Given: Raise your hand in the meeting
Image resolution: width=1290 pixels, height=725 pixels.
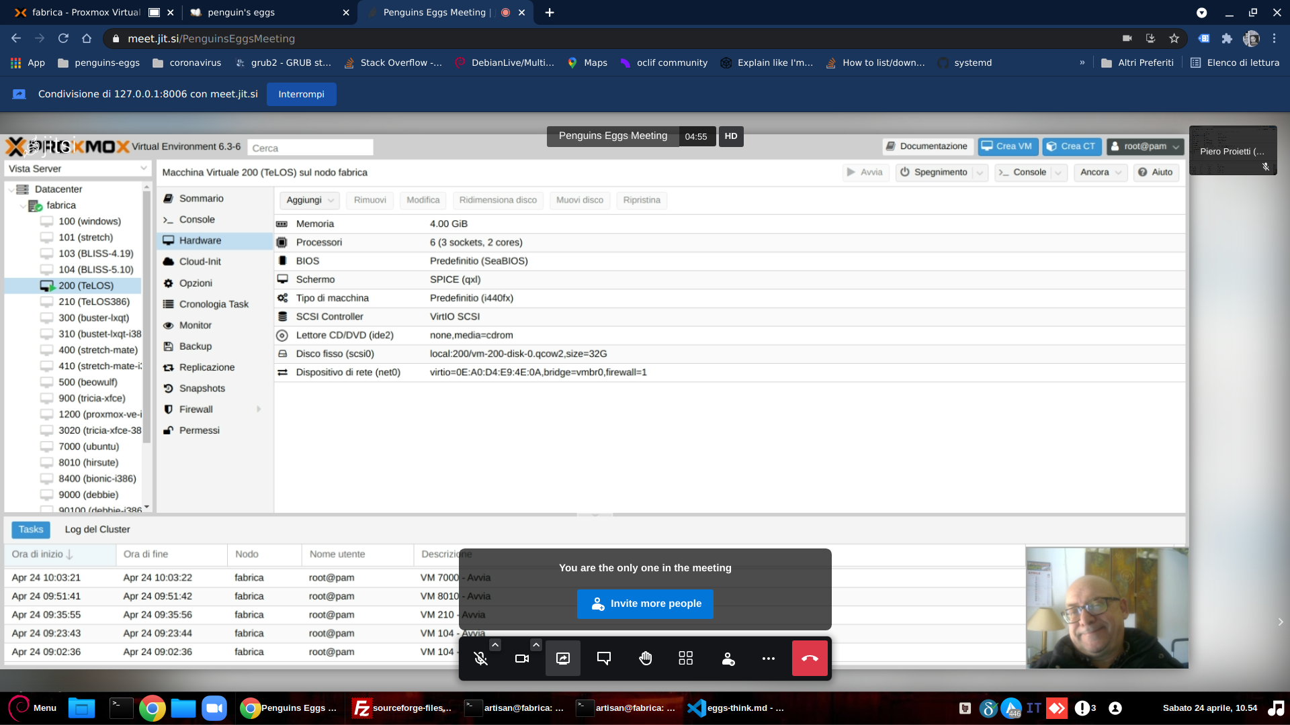Looking at the screenshot, I should pos(645,659).
